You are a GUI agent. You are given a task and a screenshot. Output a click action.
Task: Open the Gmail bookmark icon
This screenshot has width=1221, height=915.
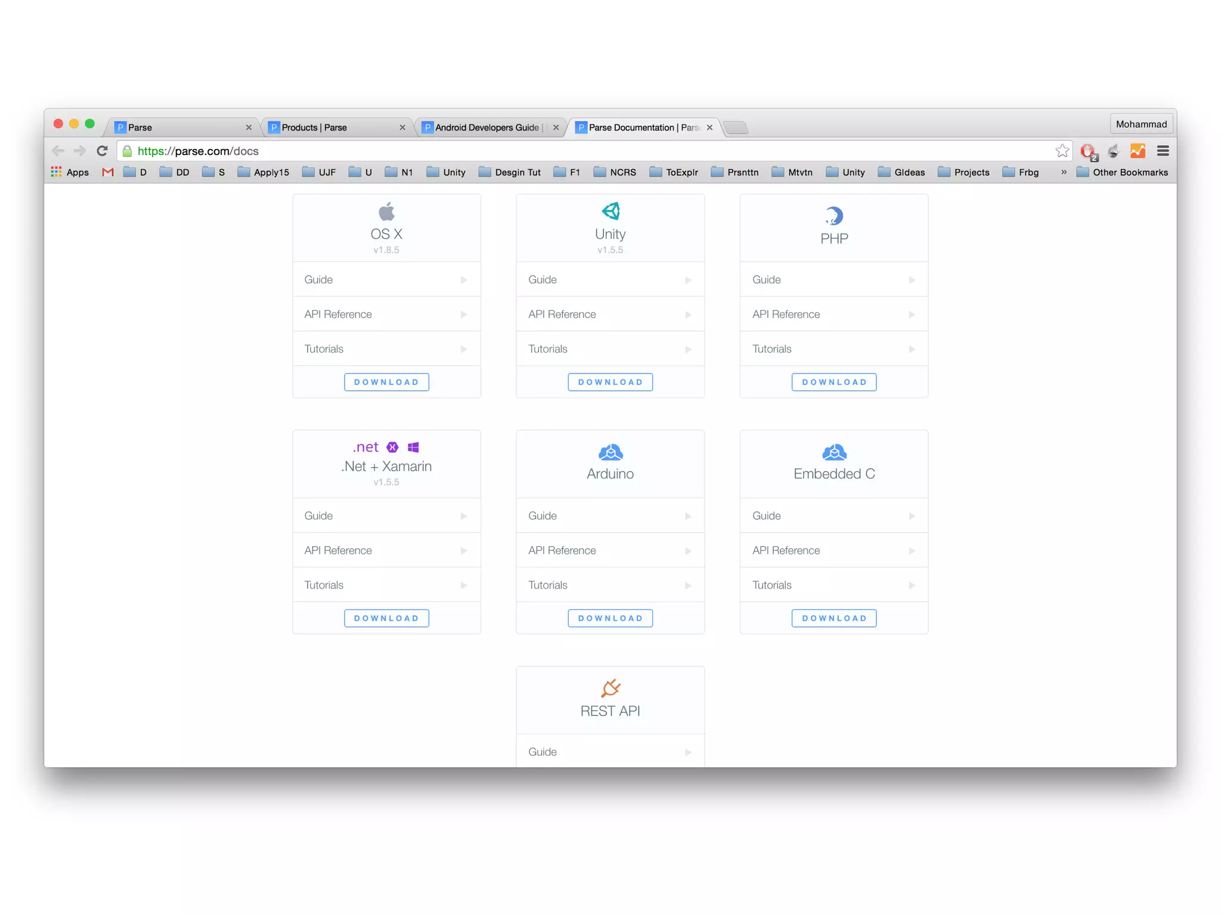pyautogui.click(x=108, y=172)
